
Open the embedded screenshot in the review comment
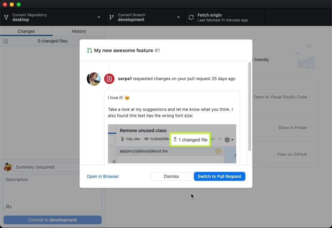tap(172, 144)
